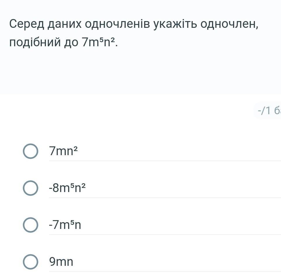Choose the -8m⁵n² radio option
This screenshot has height=274, width=281.
(x=30, y=188)
